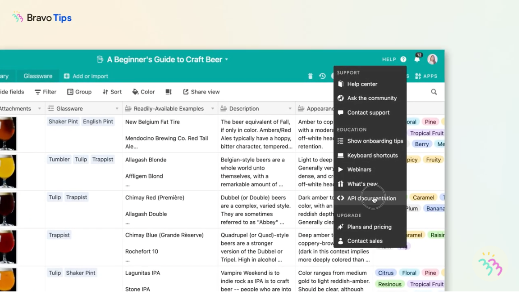Select Help center menu item

370,84
